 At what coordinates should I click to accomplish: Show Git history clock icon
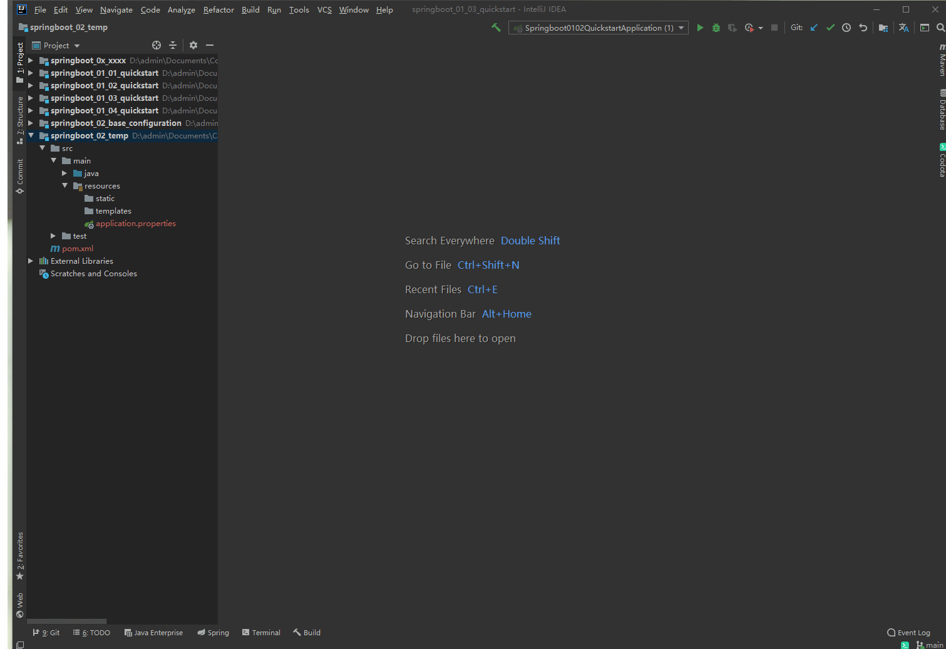pyautogui.click(x=846, y=28)
